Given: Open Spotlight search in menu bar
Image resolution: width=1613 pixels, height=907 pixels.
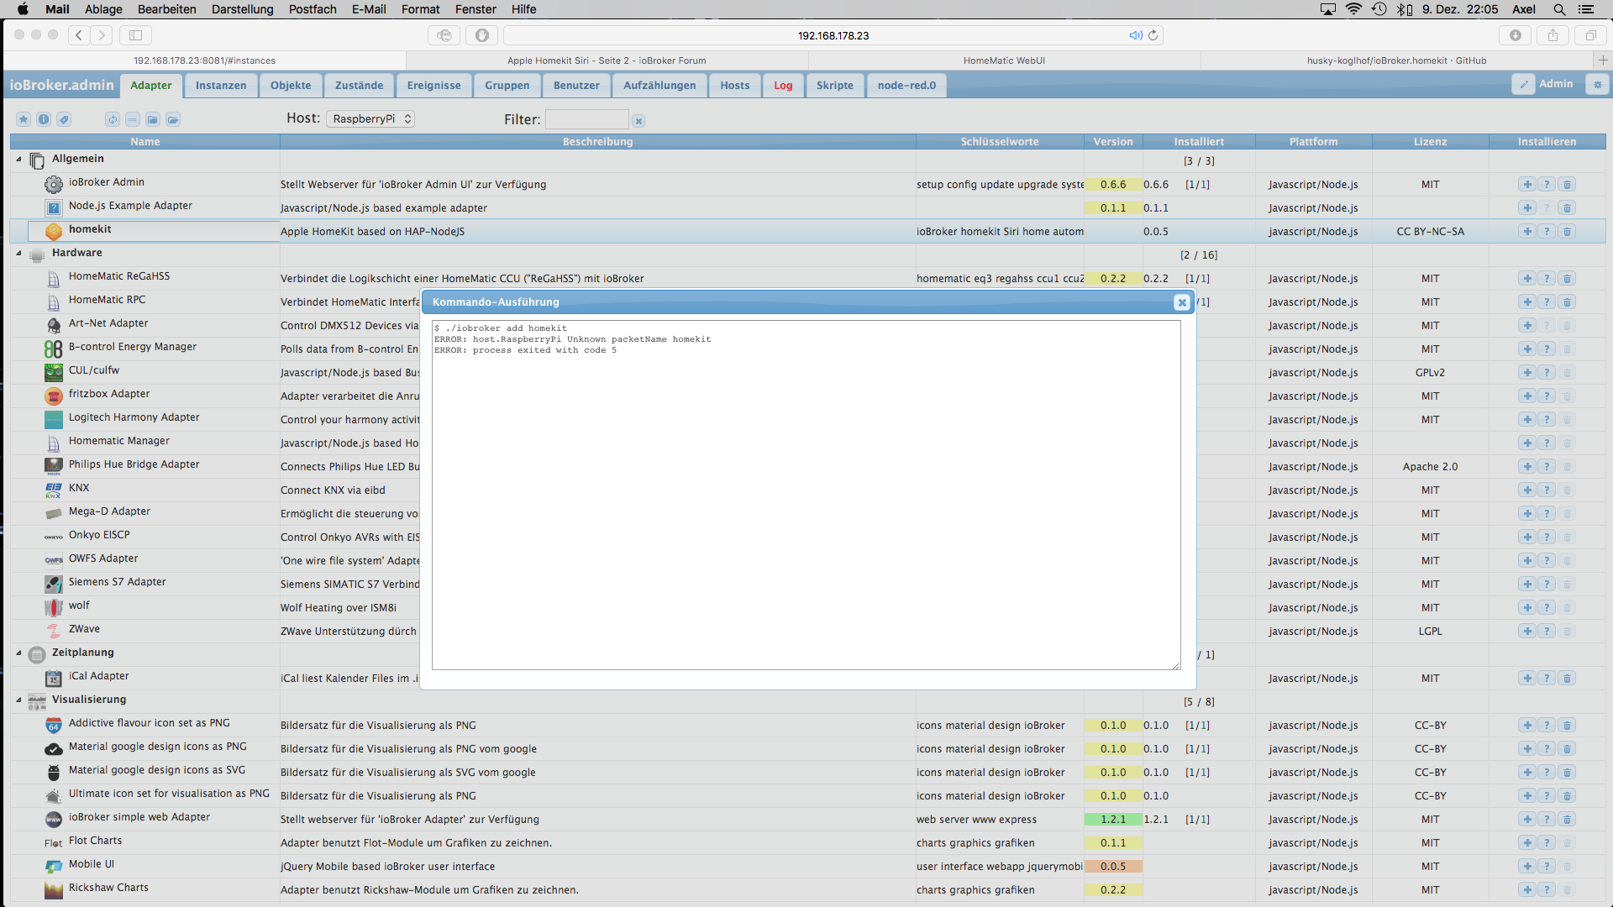Looking at the screenshot, I should (1559, 9).
